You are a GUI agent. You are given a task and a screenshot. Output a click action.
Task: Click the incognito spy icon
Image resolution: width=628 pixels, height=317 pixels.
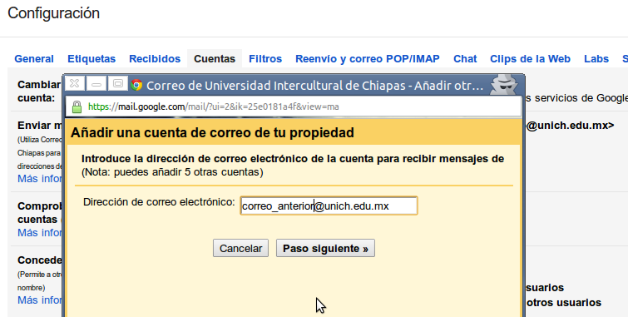pyautogui.click(x=504, y=84)
